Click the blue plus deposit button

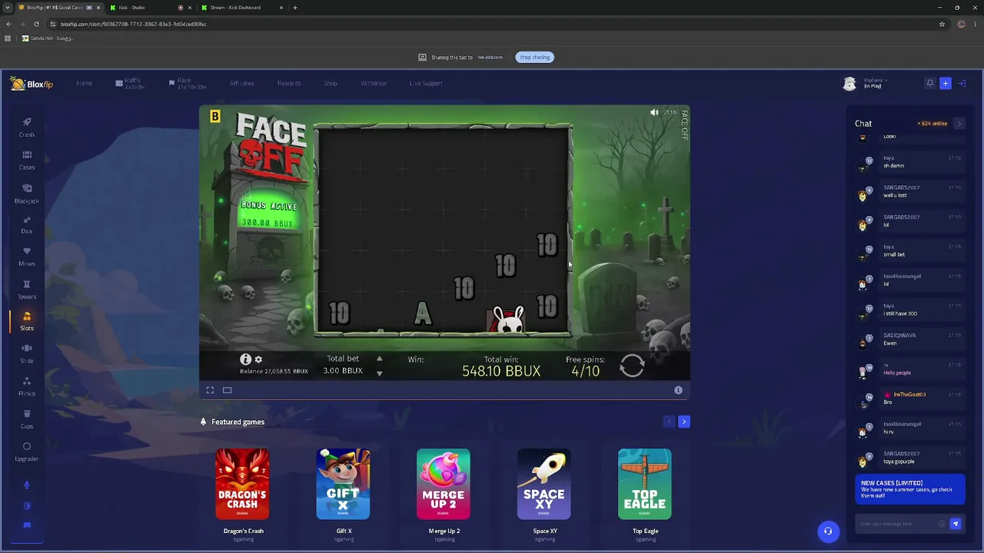[946, 83]
